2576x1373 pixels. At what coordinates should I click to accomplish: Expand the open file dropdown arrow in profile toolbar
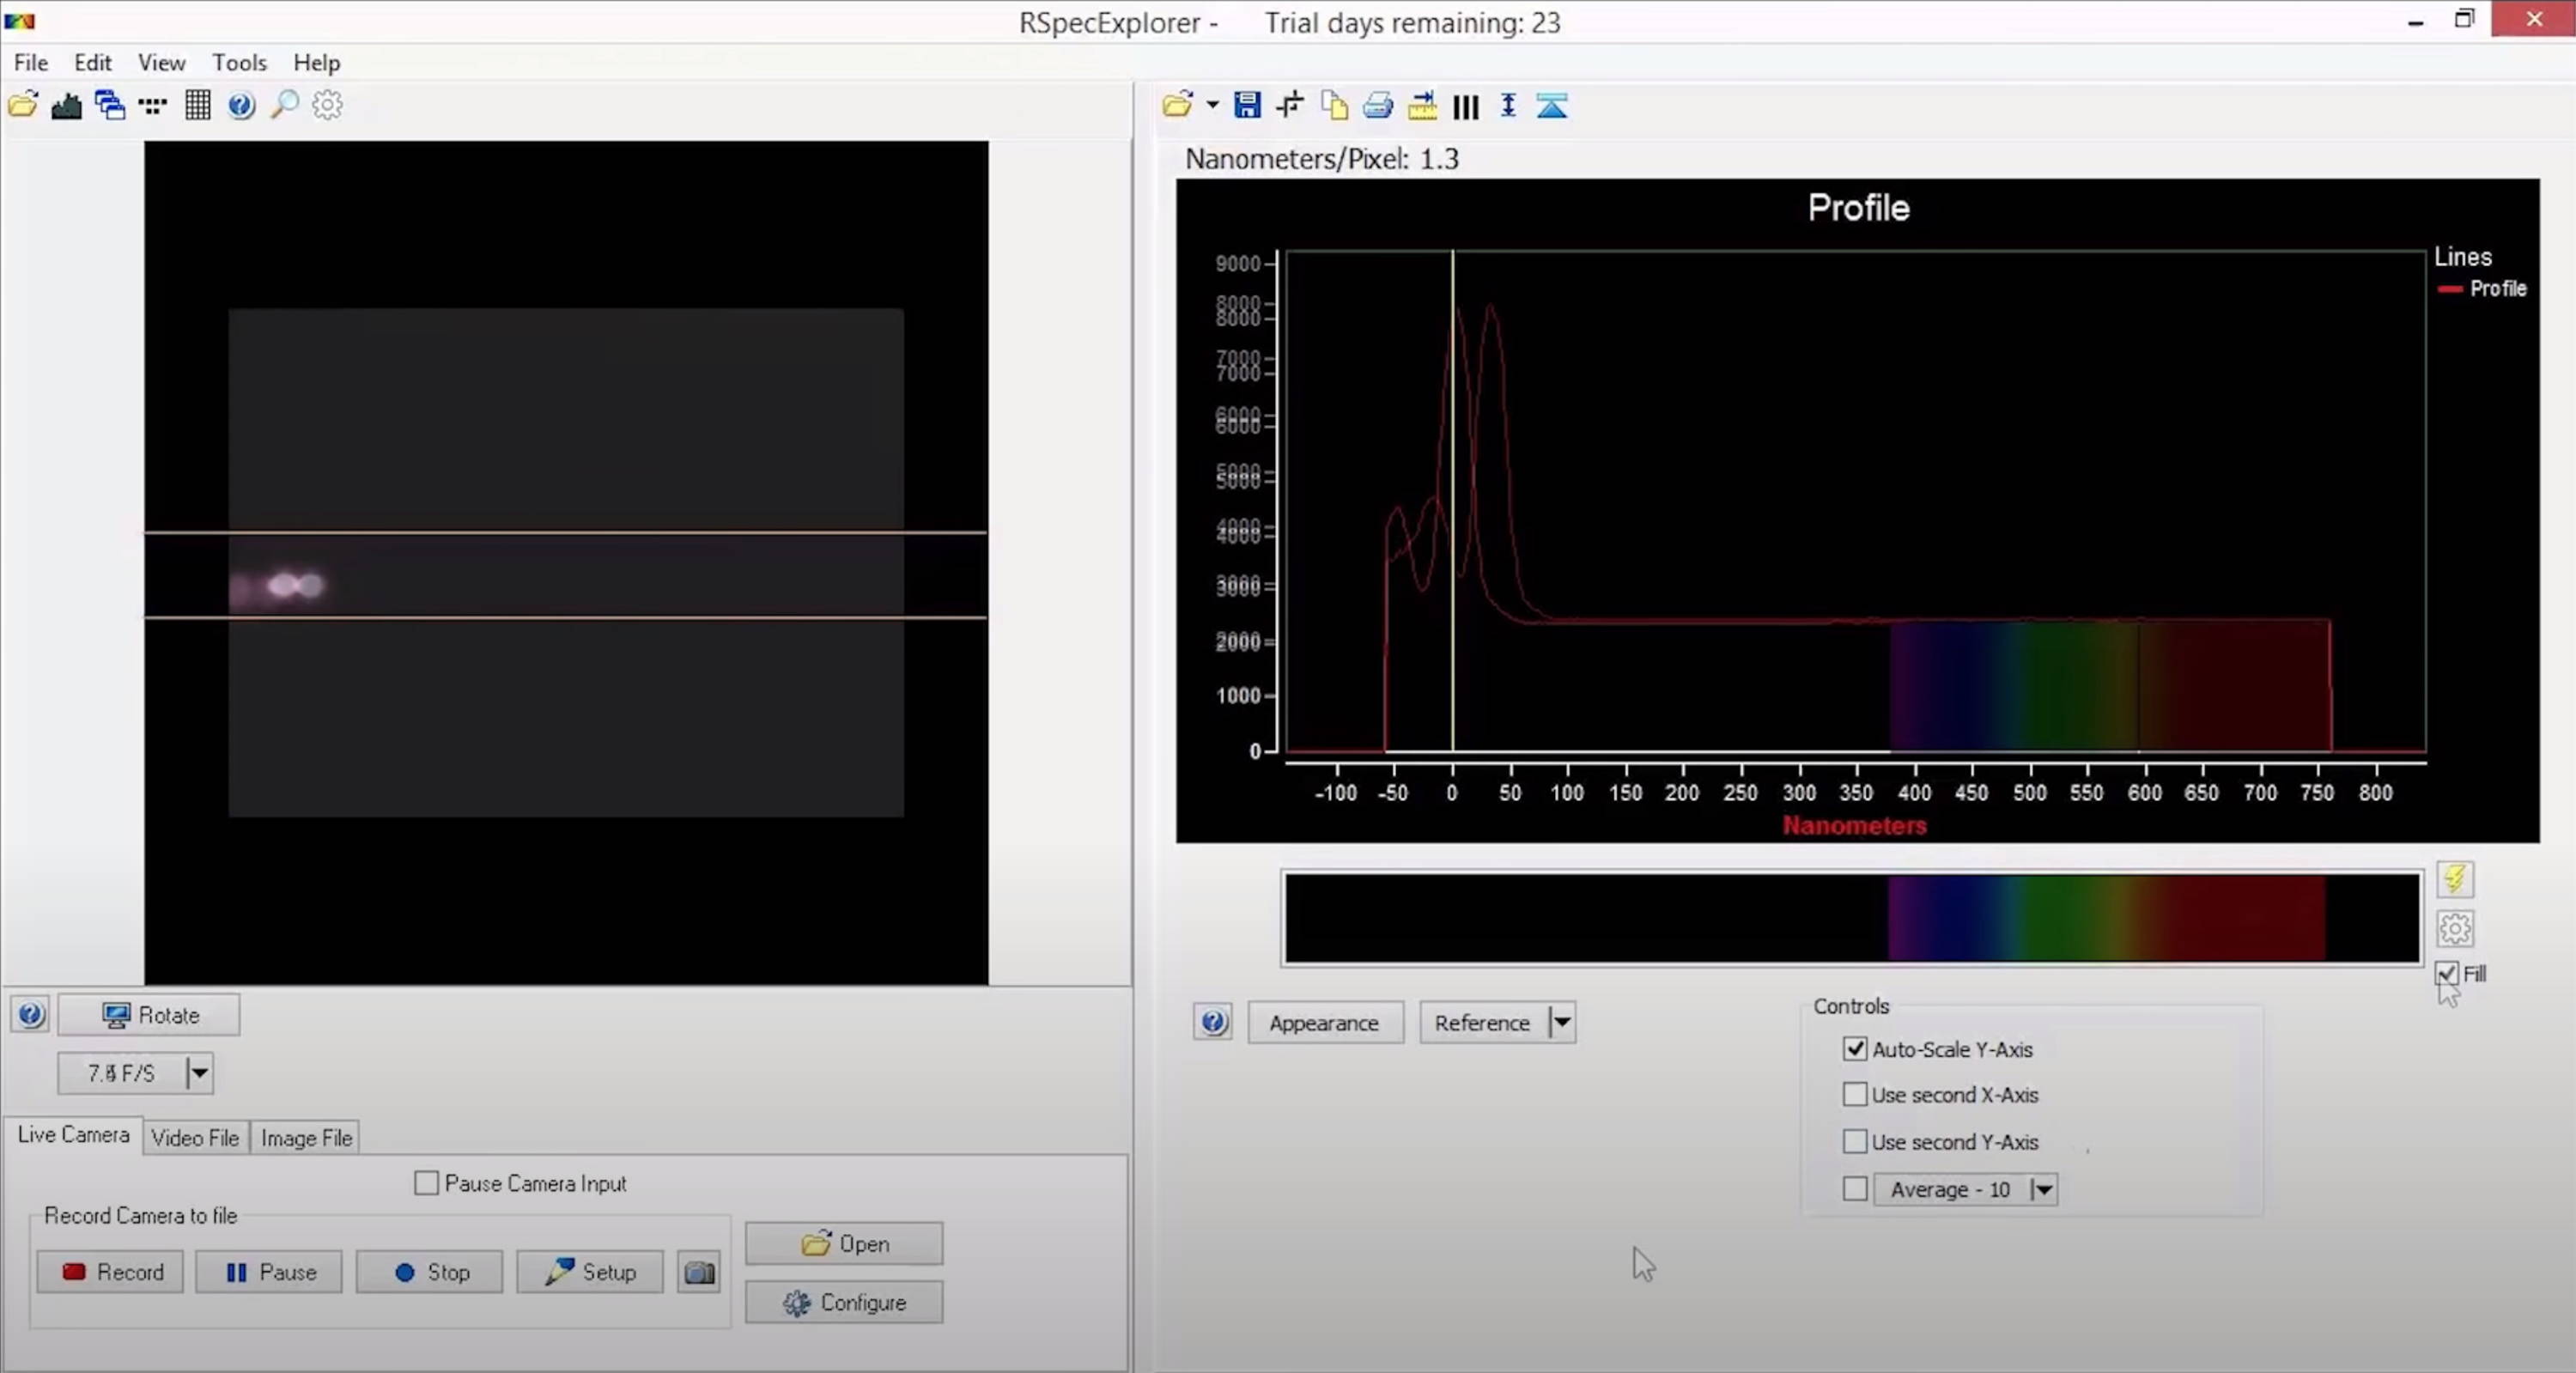tap(1212, 105)
